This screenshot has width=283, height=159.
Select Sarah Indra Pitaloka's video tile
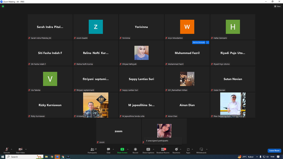tap(50, 27)
